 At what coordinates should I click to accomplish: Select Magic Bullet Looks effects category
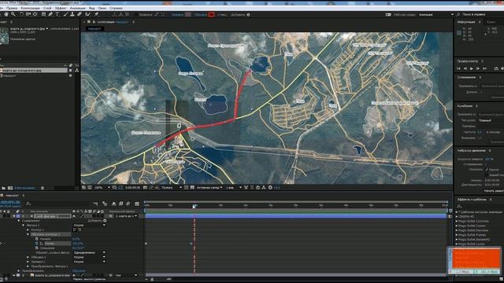click(x=471, y=244)
